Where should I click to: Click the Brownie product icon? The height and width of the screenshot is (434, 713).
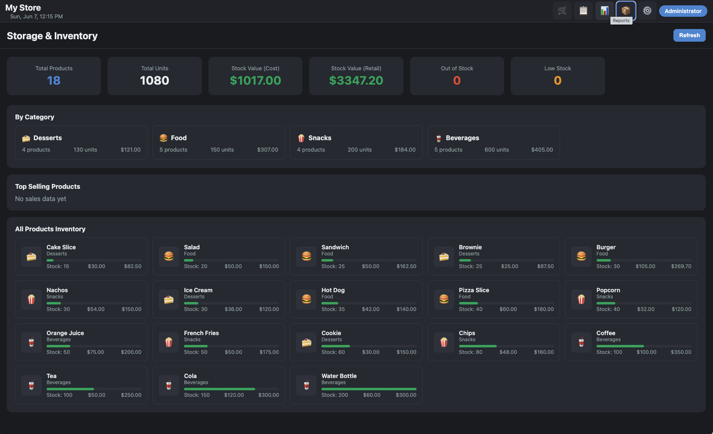pyautogui.click(x=444, y=256)
